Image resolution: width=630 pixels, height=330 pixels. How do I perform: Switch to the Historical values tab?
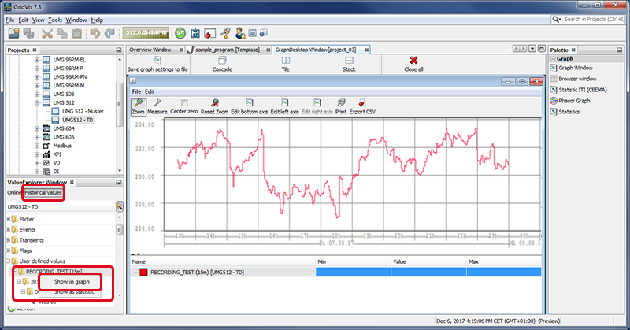click(43, 191)
